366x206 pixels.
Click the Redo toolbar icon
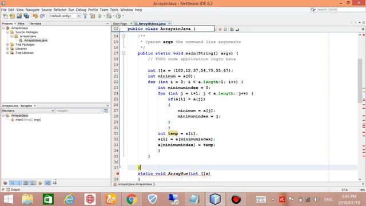pos(42,16)
